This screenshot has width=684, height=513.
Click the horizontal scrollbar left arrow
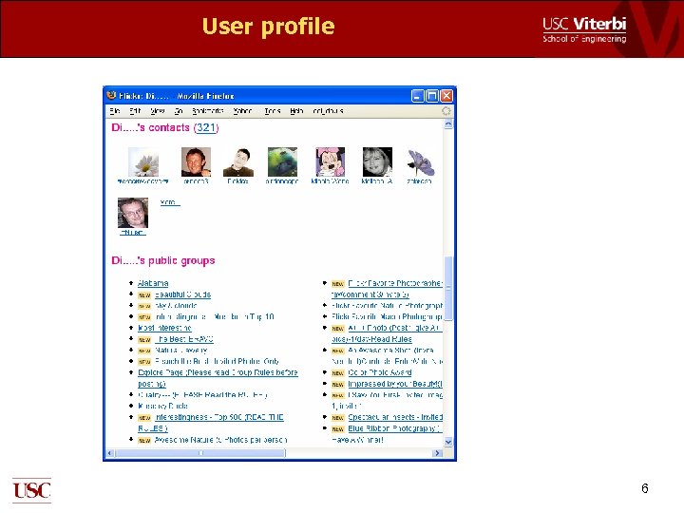(x=110, y=453)
